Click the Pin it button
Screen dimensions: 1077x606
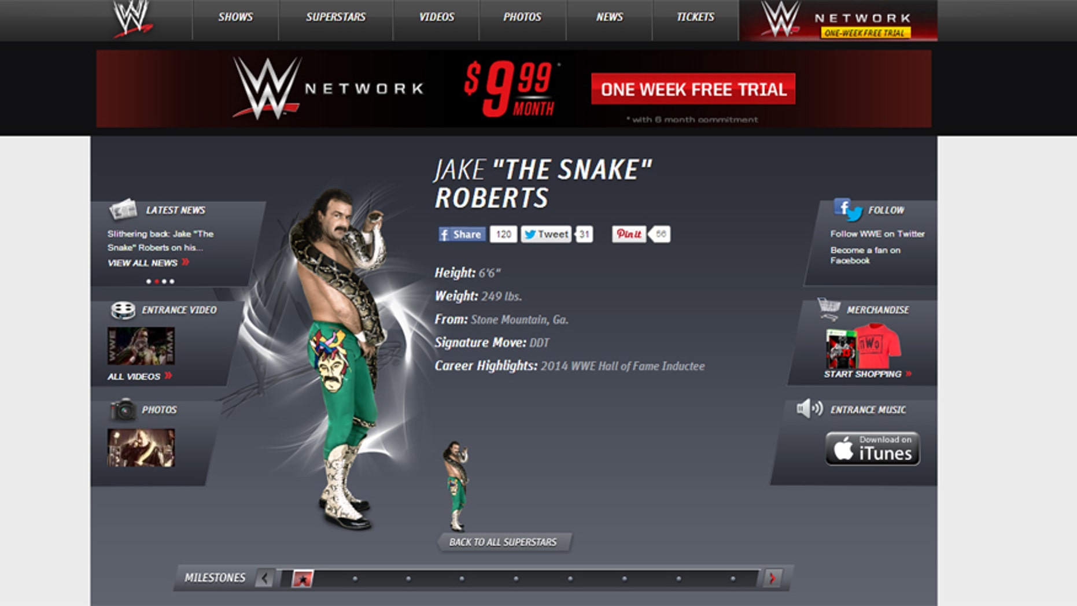(x=629, y=234)
